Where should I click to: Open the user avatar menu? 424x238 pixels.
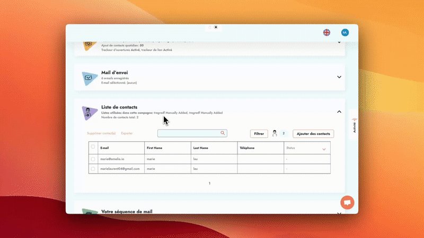tap(345, 32)
